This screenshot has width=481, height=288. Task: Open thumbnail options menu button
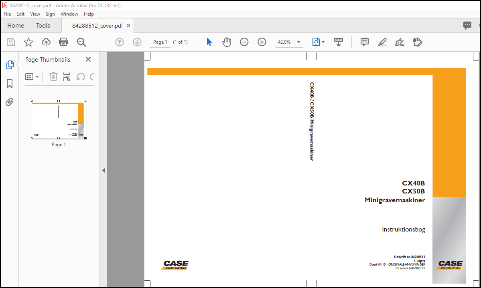(32, 77)
